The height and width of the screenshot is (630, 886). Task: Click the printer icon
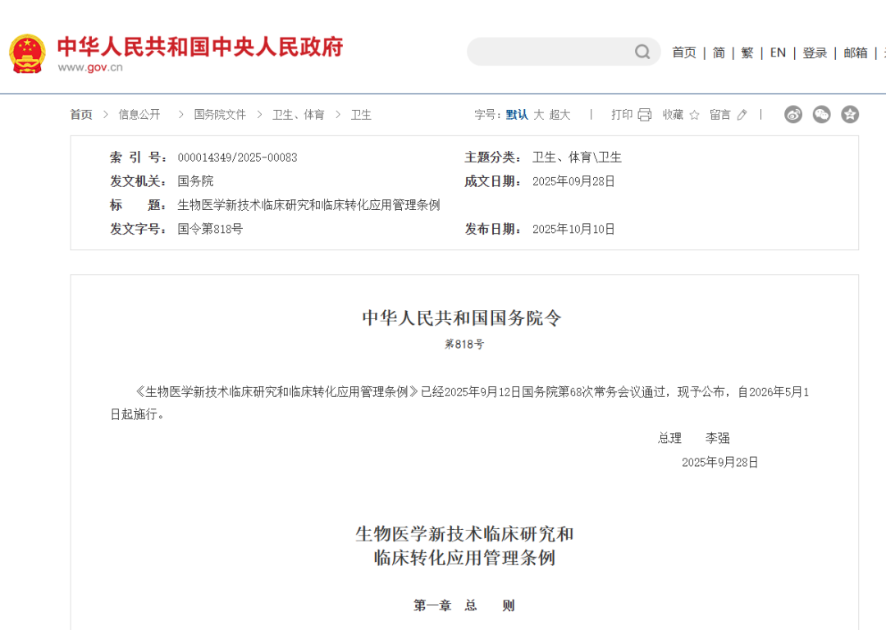[x=645, y=115]
